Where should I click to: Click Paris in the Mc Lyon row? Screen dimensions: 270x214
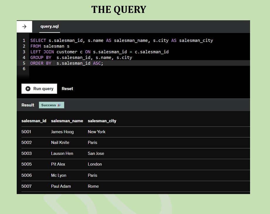point(92,175)
